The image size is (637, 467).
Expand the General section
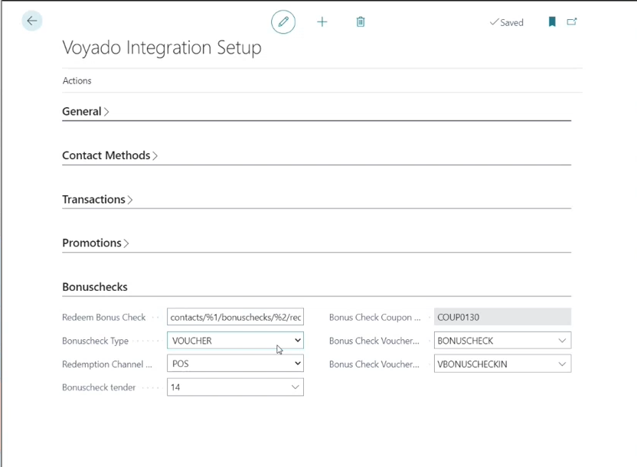click(85, 111)
